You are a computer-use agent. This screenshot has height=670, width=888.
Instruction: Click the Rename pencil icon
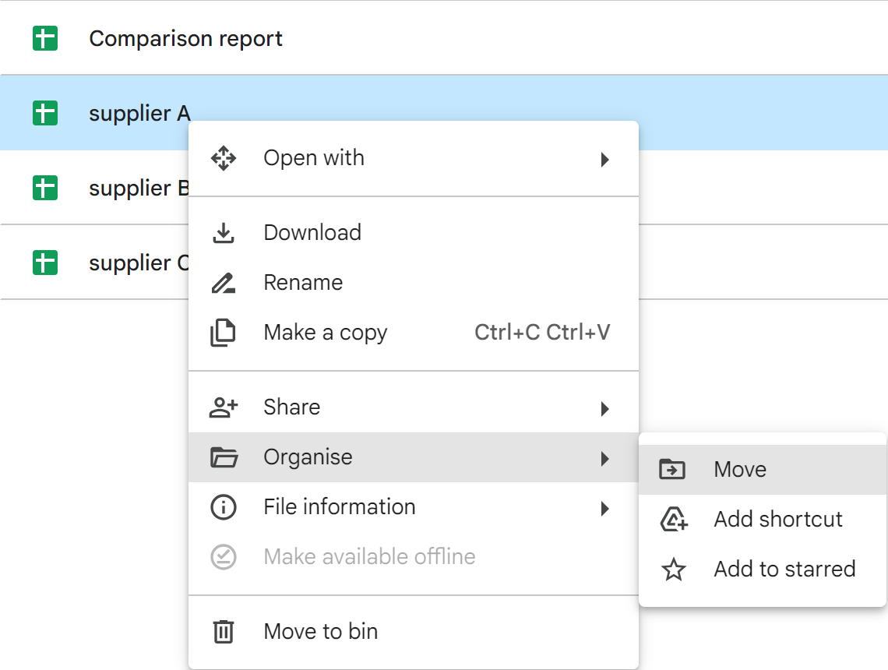(x=224, y=283)
